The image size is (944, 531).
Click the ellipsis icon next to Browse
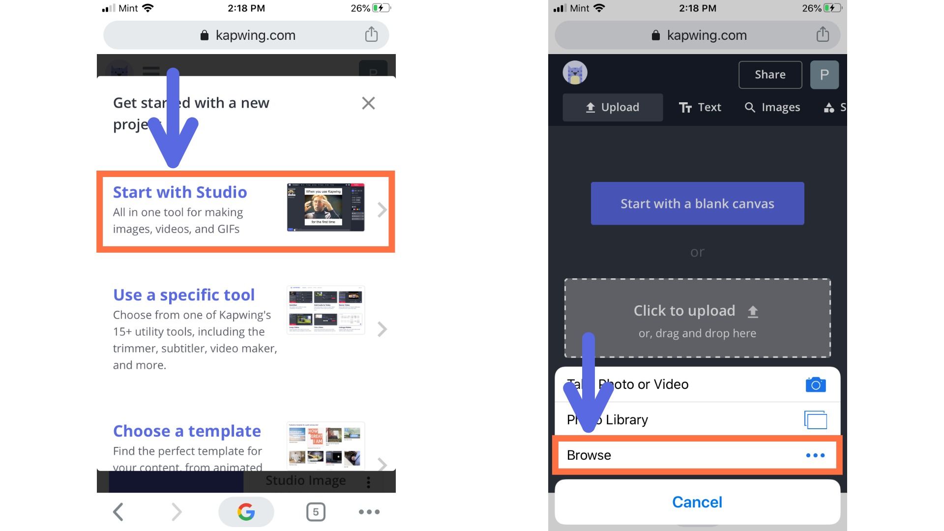[815, 454]
